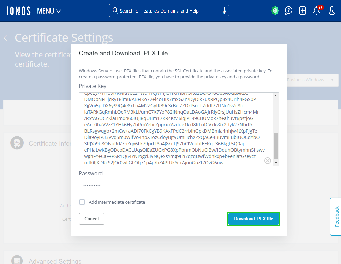The width and height of the screenshot is (341, 264).
Task: Click Download .PFX file button
Action: pyautogui.click(x=253, y=219)
